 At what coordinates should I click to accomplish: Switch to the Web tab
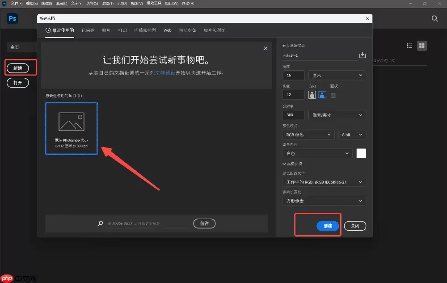tap(167, 30)
